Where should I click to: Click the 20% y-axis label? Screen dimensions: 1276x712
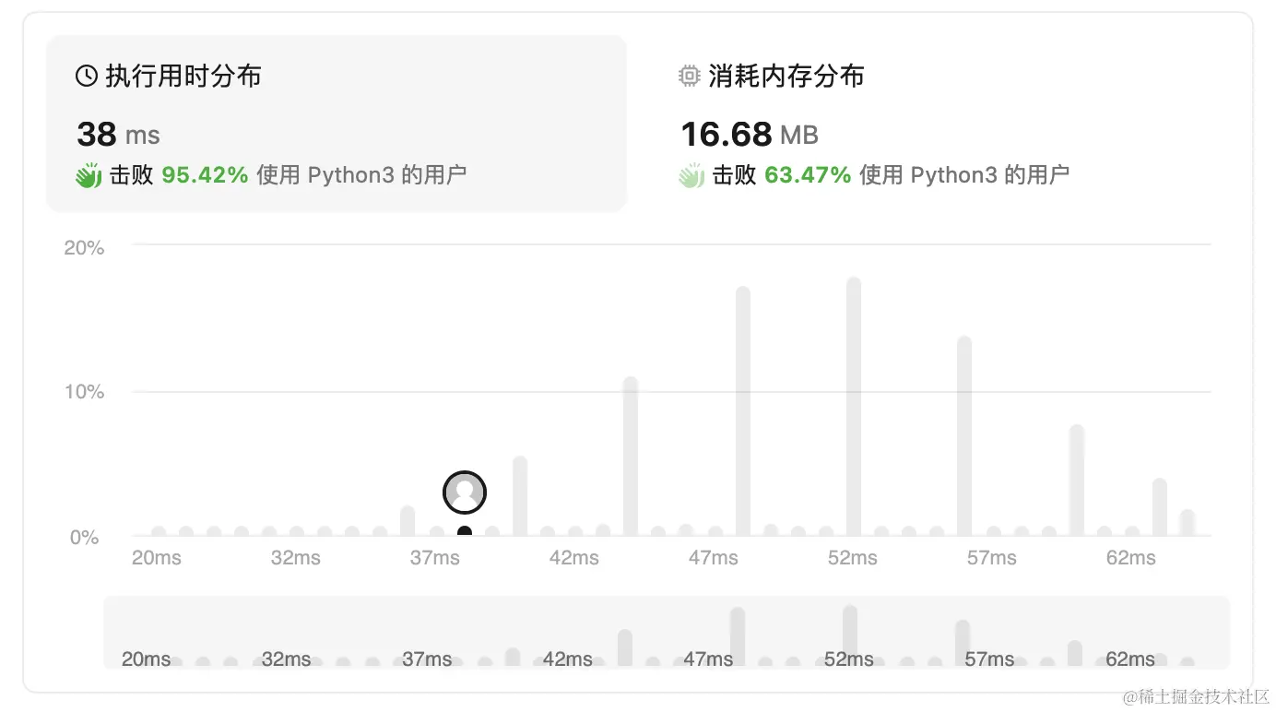pyautogui.click(x=84, y=247)
